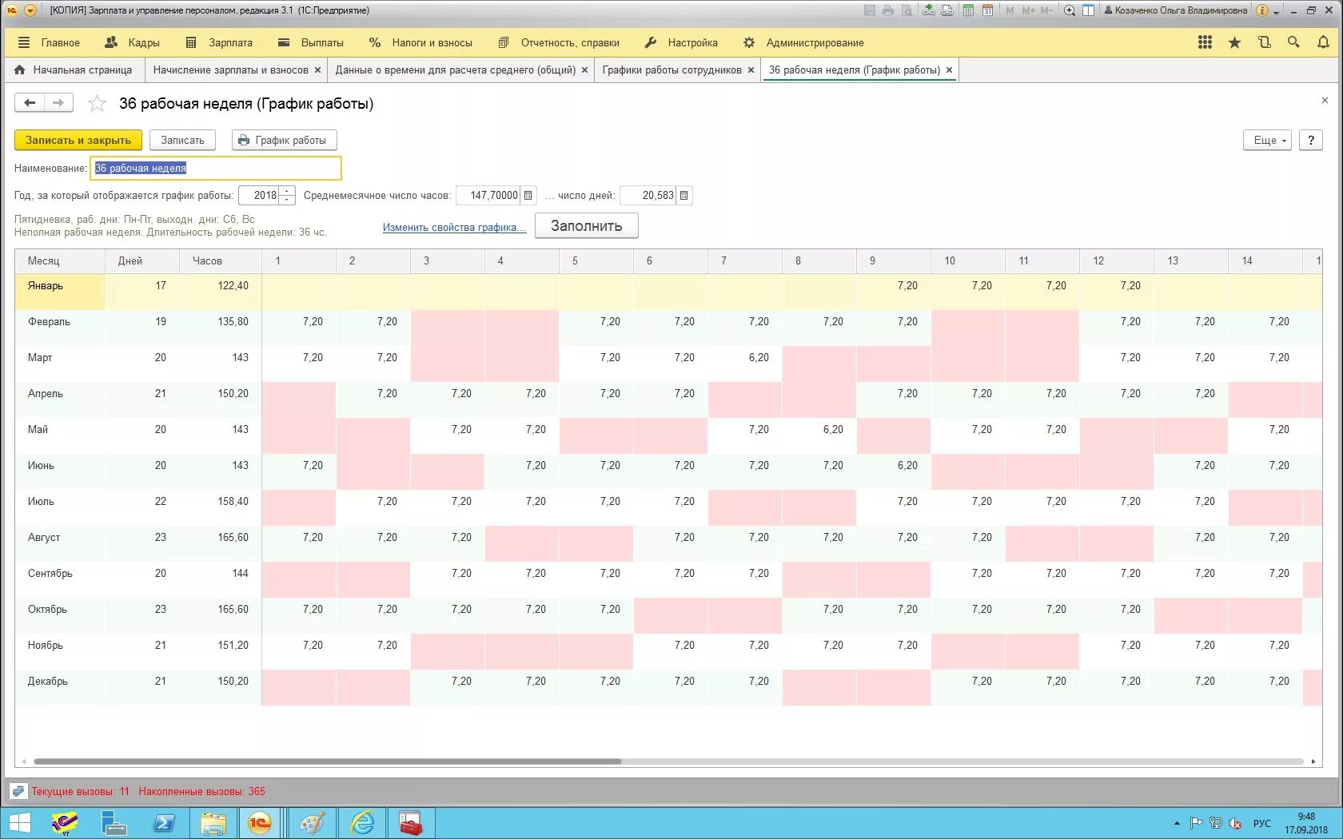The image size is (1343, 839).
Task: Go forward with right arrow button
Action: (x=58, y=102)
